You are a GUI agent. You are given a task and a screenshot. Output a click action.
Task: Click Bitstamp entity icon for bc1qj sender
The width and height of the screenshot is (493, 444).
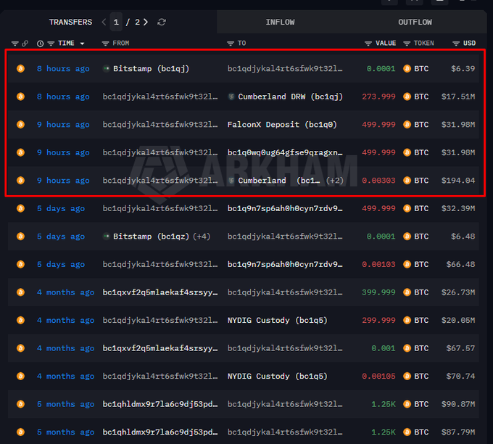pyautogui.click(x=107, y=68)
